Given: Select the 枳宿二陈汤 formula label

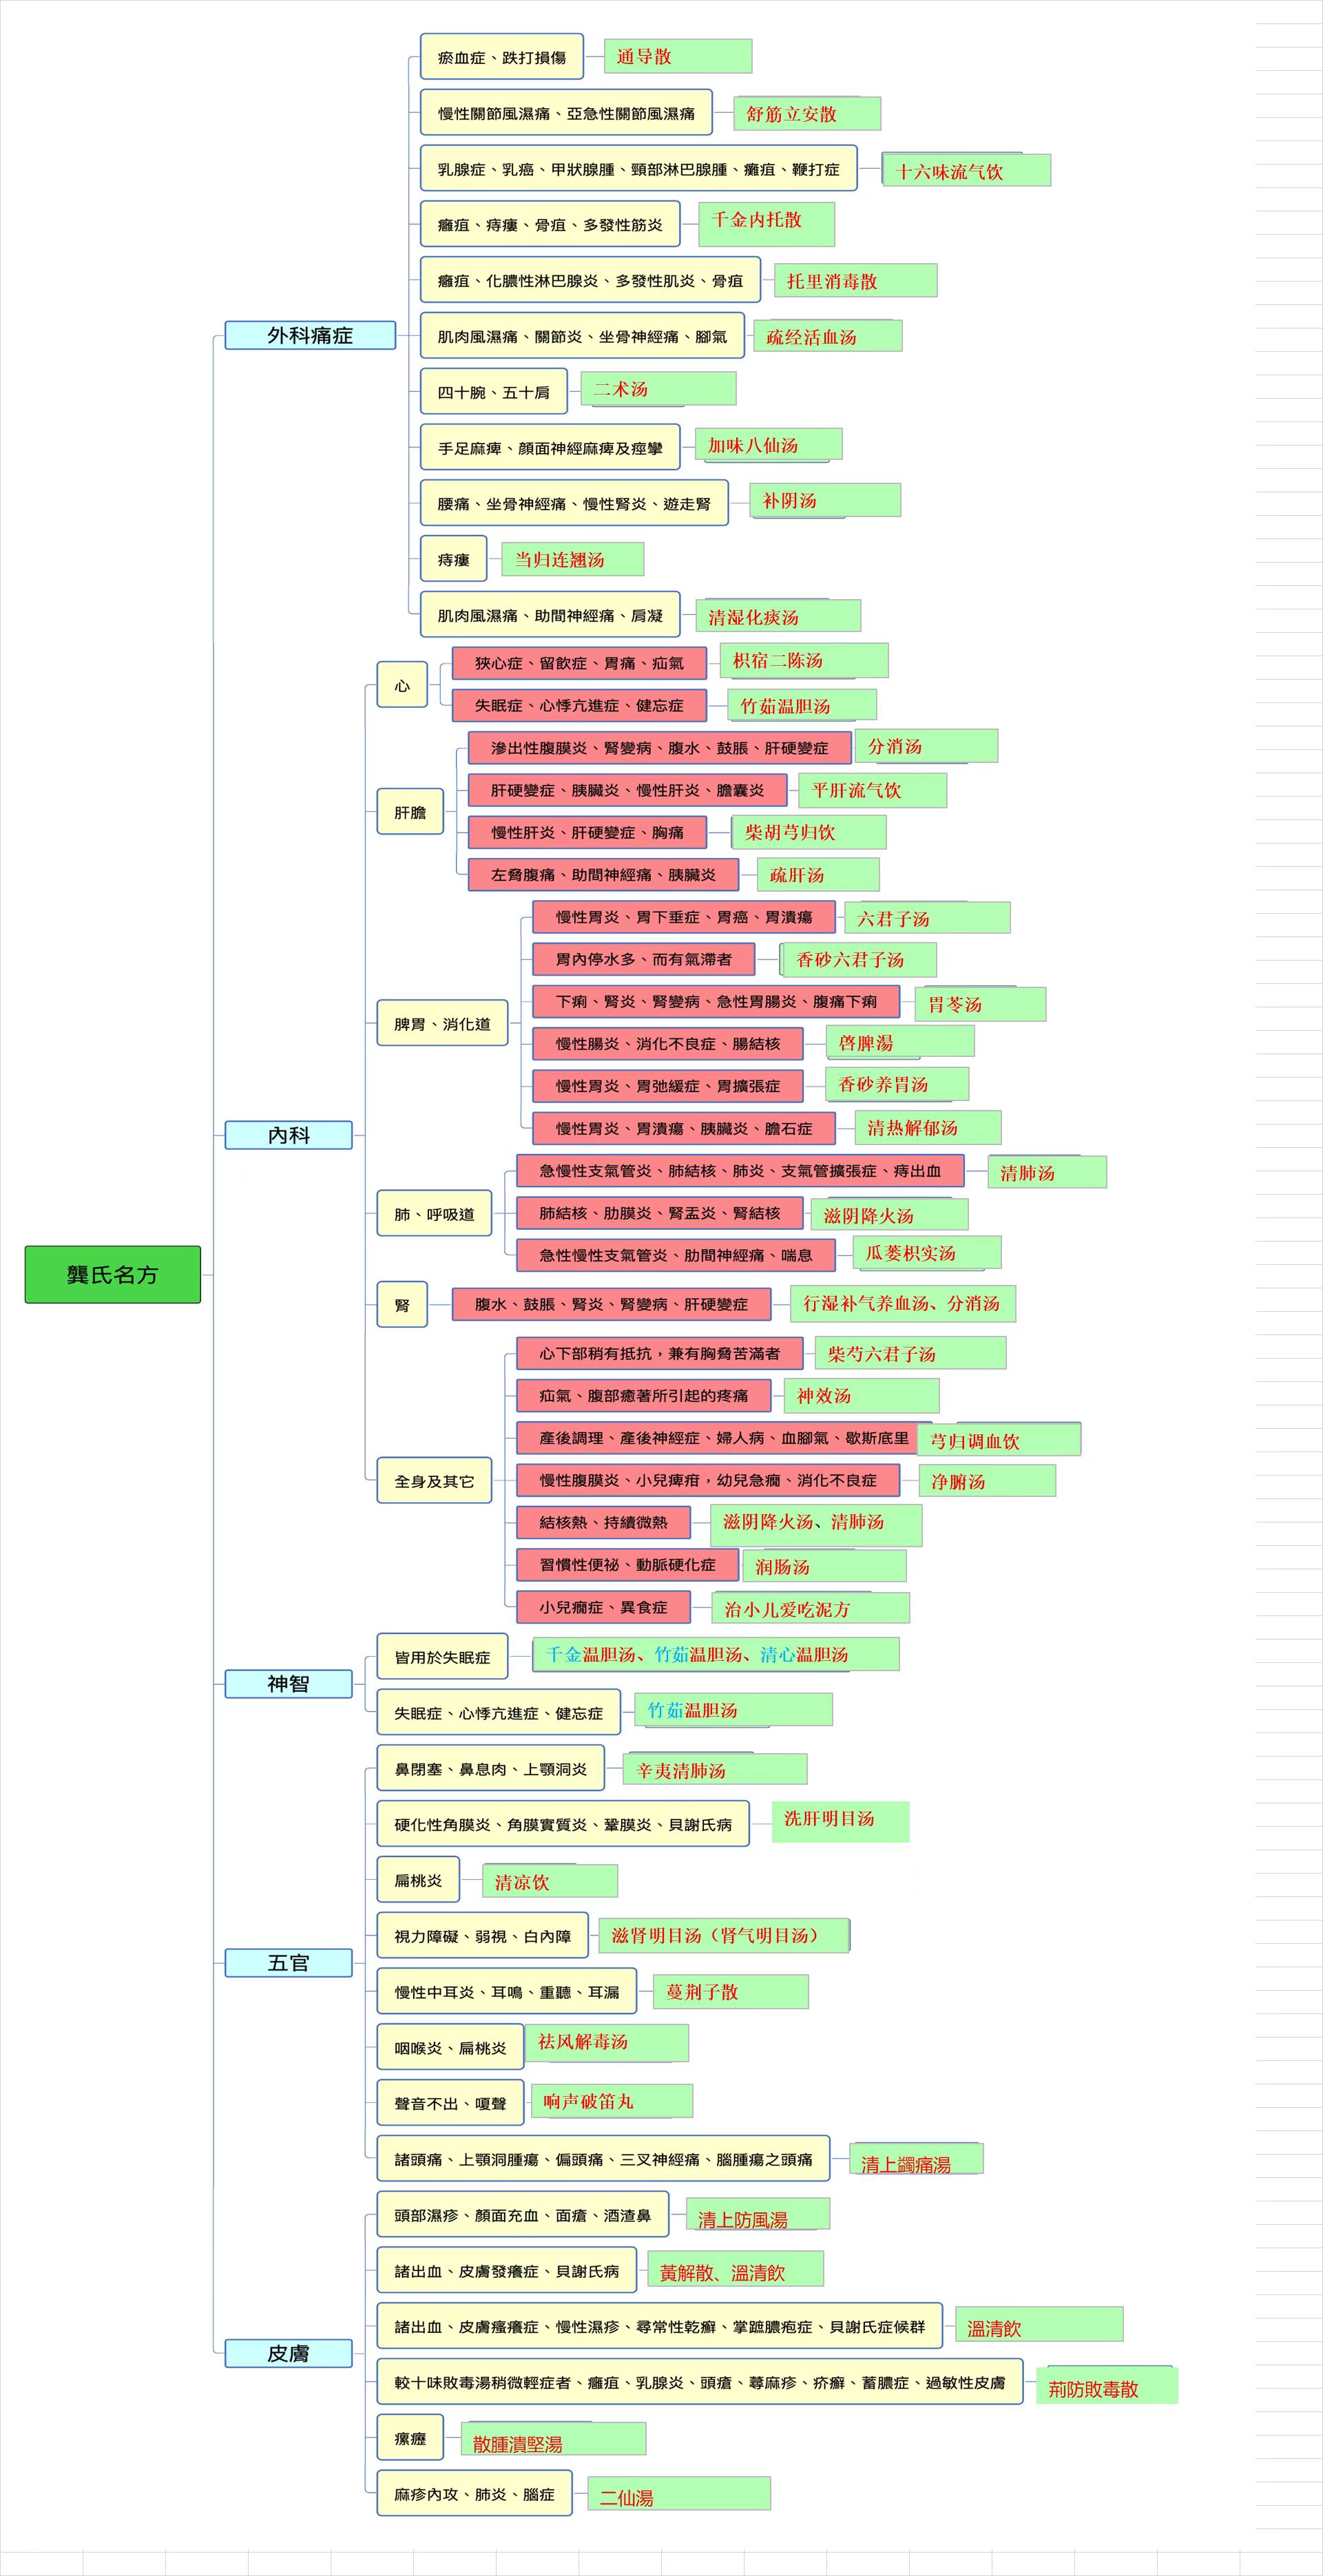Looking at the screenshot, I should (x=804, y=660).
